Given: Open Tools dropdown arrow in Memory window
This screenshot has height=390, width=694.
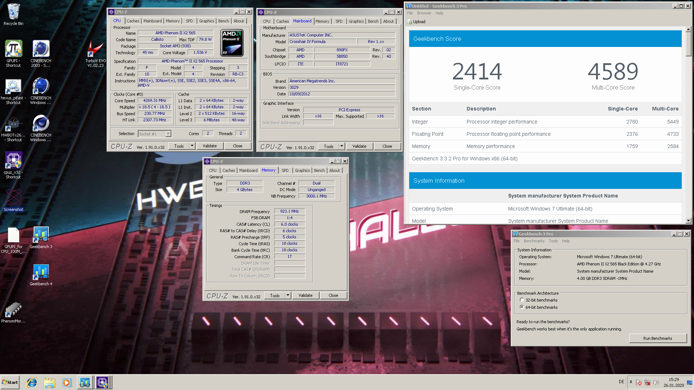Looking at the screenshot, I should click(x=288, y=295).
